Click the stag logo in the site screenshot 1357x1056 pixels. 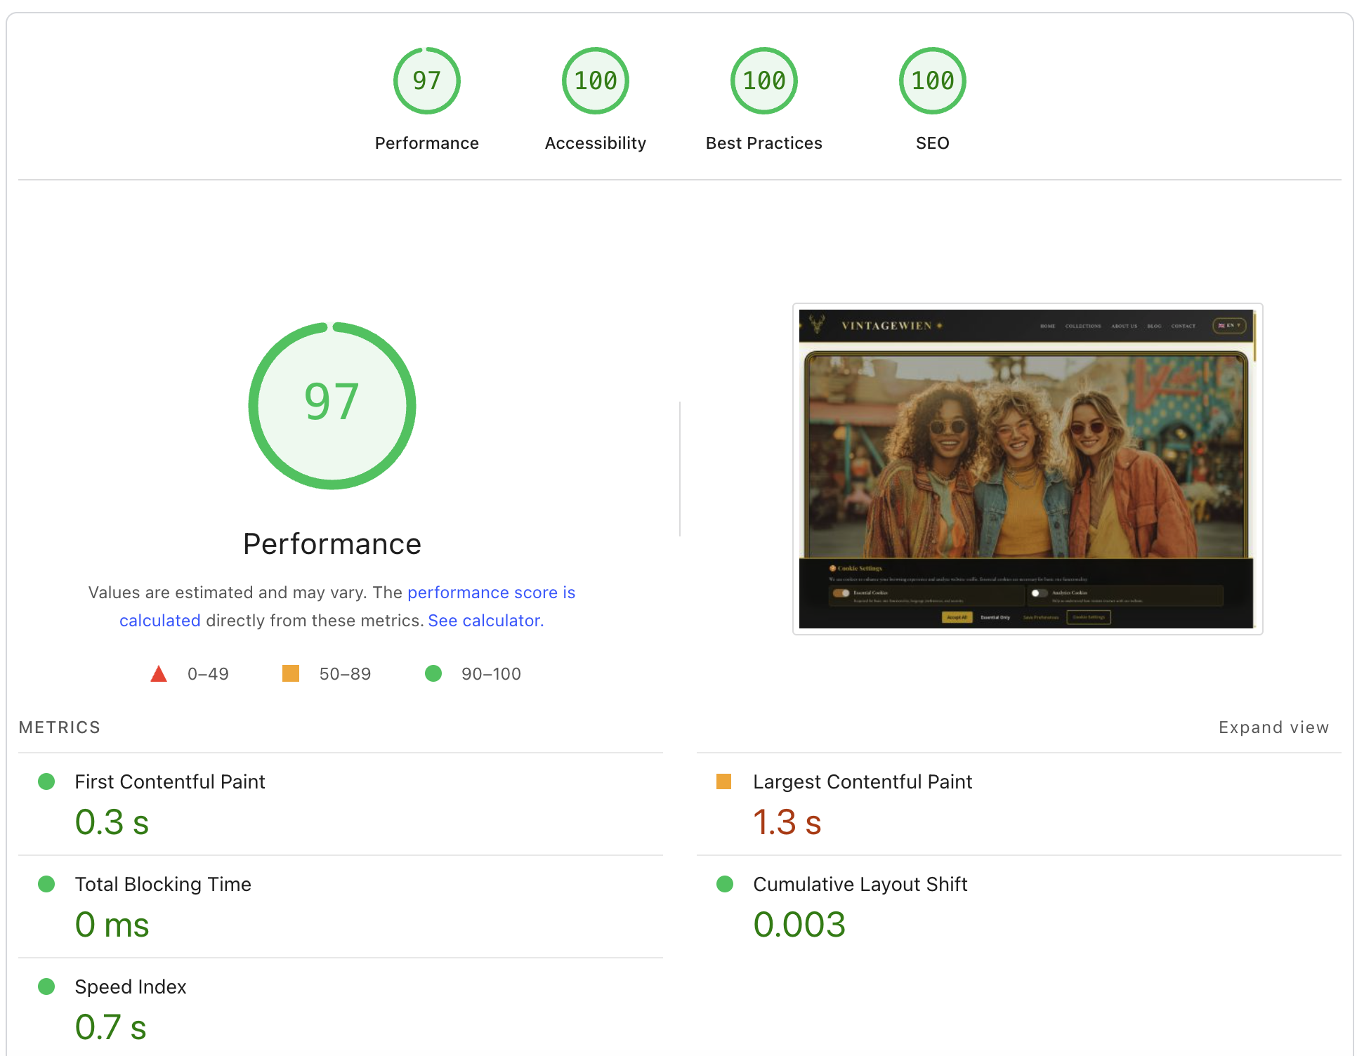coord(817,325)
